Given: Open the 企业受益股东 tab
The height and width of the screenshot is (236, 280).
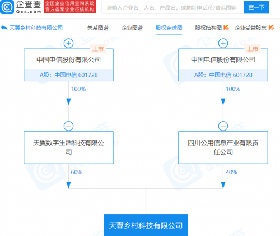Looking at the screenshot, I should [x=250, y=28].
